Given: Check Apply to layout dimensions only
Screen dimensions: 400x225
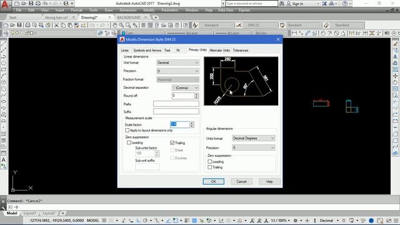Looking at the screenshot, I should [127, 131].
